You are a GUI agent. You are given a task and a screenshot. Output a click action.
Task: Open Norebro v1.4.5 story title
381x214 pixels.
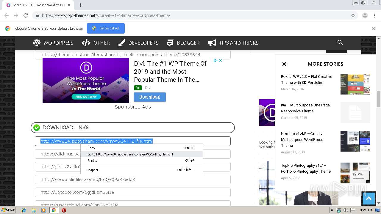pyautogui.click(x=303, y=139)
